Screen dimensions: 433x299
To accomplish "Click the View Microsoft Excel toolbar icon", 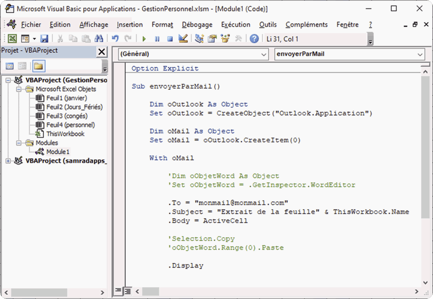I will tap(12, 38).
